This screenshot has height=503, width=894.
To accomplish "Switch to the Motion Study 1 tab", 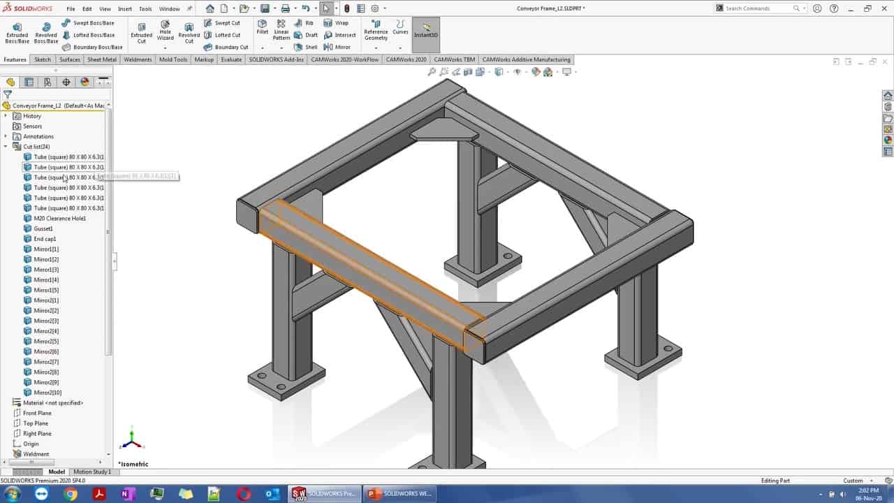I will [92, 472].
